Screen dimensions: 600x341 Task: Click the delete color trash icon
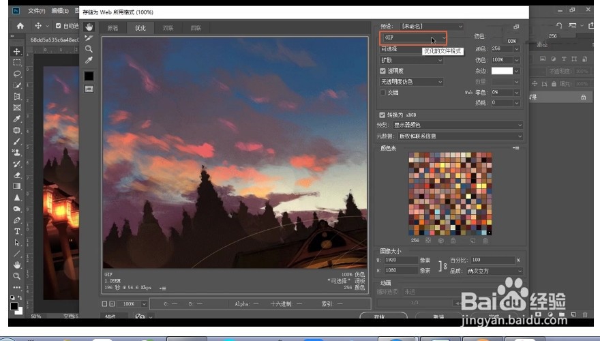(485, 241)
